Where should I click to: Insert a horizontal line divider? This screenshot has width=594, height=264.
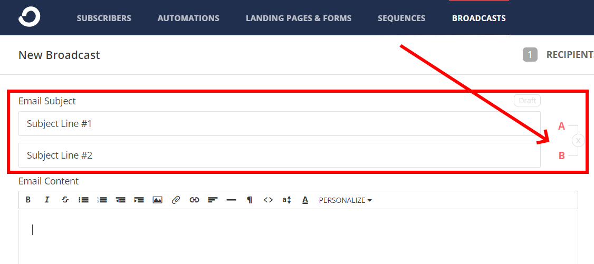pos(231,200)
